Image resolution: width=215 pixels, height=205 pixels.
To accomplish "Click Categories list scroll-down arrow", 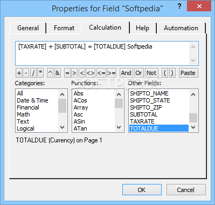I will (63, 127).
